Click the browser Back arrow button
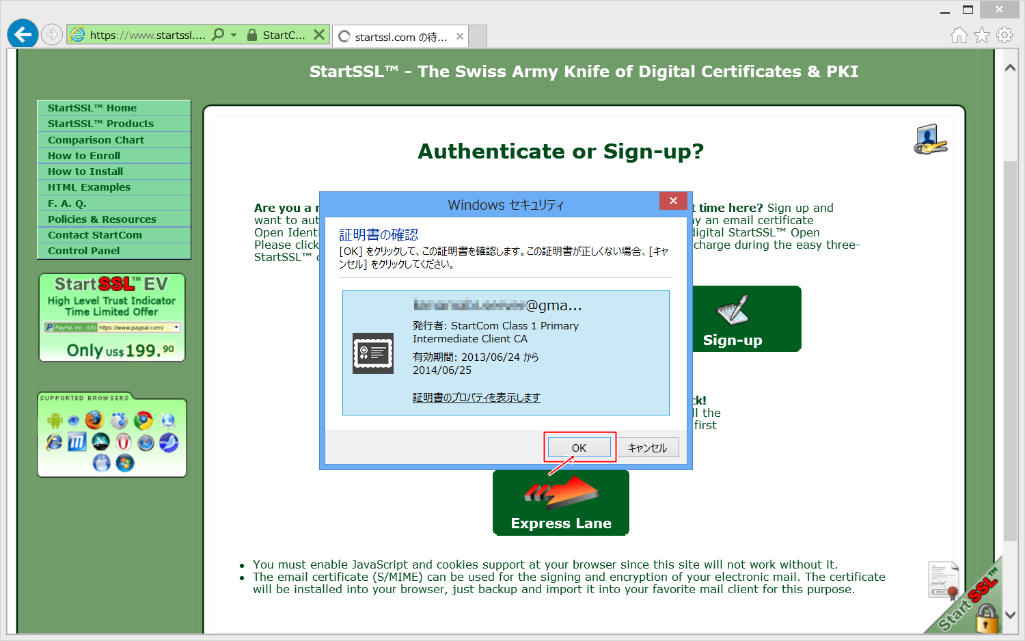 pos(23,34)
